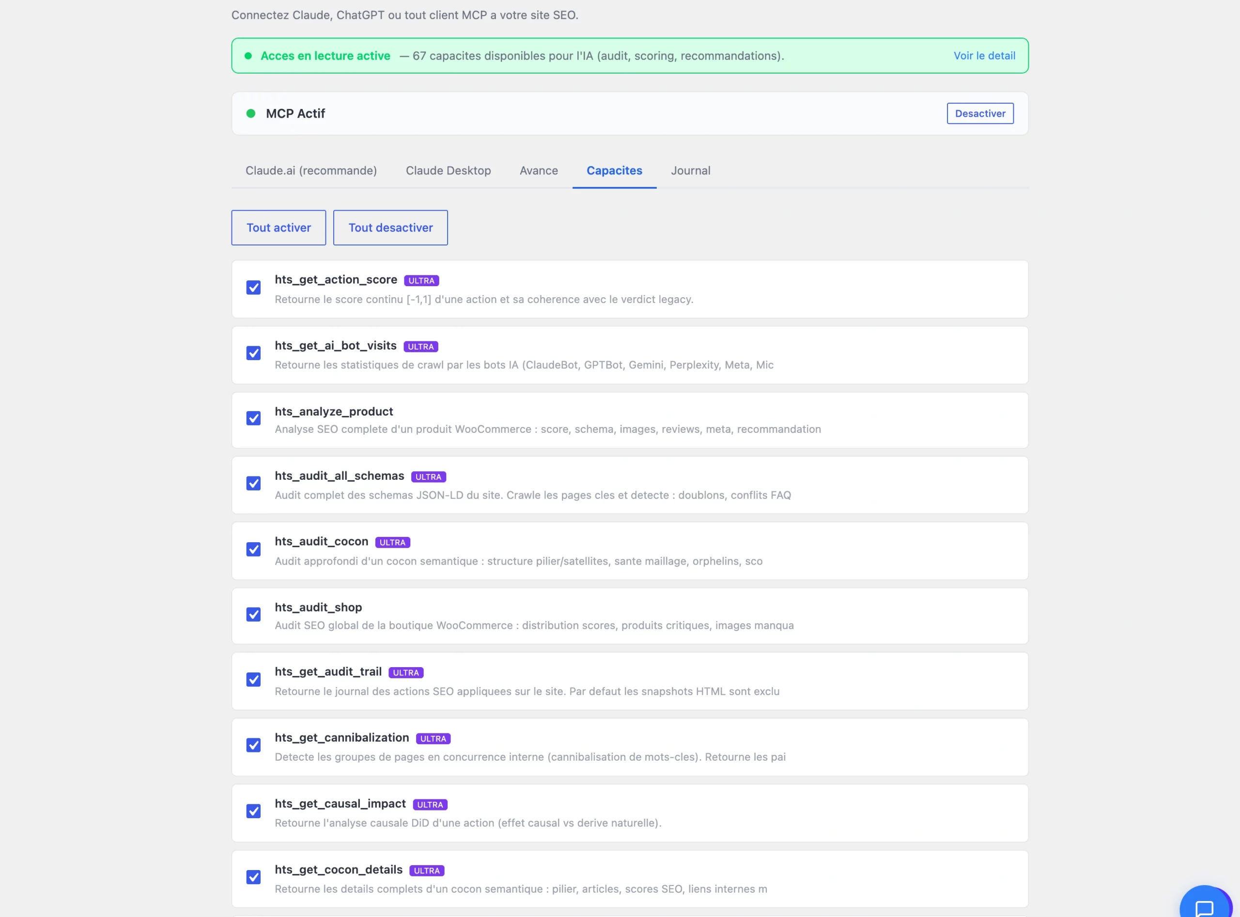The width and height of the screenshot is (1240, 917).
Task: Click ULTRA badge beside hts_get_cocon_details
Action: pos(426,871)
